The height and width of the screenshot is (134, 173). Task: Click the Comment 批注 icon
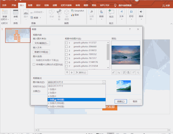click(111, 12)
